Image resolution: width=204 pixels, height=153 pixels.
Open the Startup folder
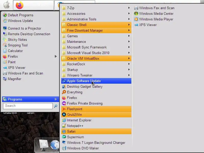(x=96, y=70)
